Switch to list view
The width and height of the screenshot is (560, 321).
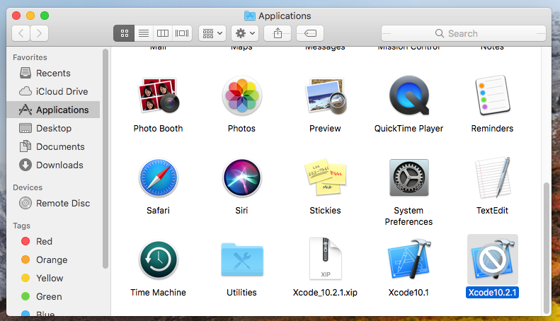pos(144,33)
